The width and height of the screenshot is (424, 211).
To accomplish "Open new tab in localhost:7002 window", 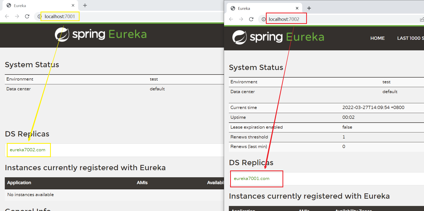I will [x=309, y=8].
